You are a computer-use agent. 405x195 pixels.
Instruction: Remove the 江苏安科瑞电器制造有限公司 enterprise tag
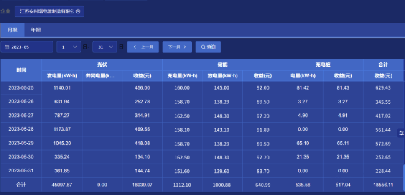[x=78, y=12]
